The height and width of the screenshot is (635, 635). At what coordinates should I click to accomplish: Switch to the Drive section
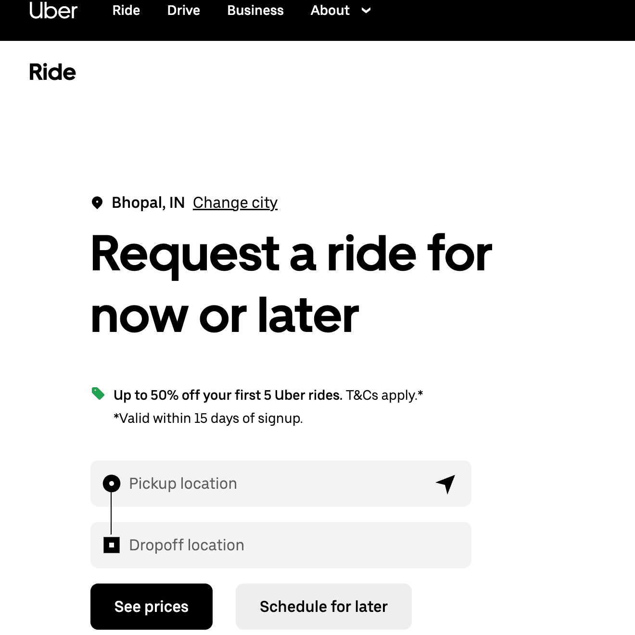[x=183, y=10]
